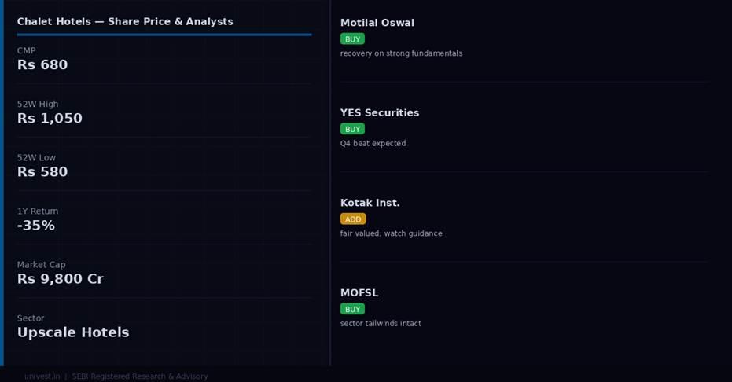Screen dimensions: 732x382
Task: Open the YES Securities analyst entry
Action: tap(380, 113)
